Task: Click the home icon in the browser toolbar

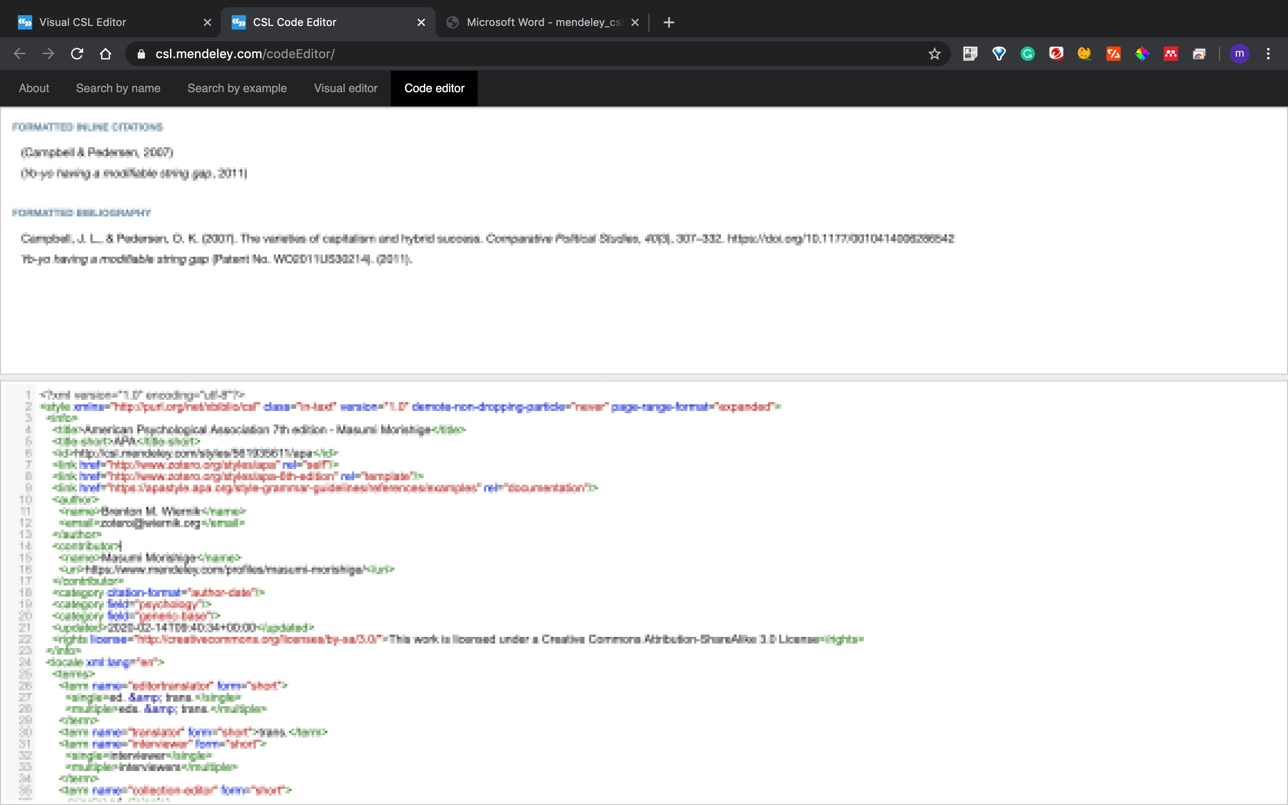Action: [x=105, y=53]
